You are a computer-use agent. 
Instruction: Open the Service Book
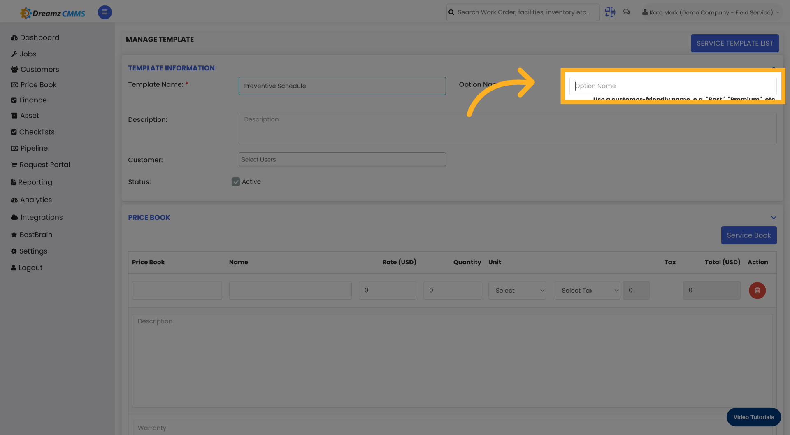[748, 235]
